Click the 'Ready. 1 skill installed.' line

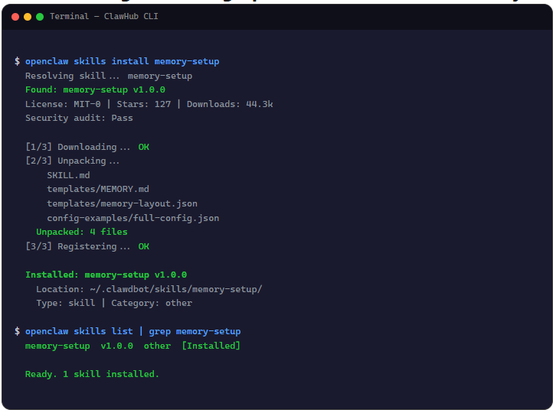(x=92, y=374)
